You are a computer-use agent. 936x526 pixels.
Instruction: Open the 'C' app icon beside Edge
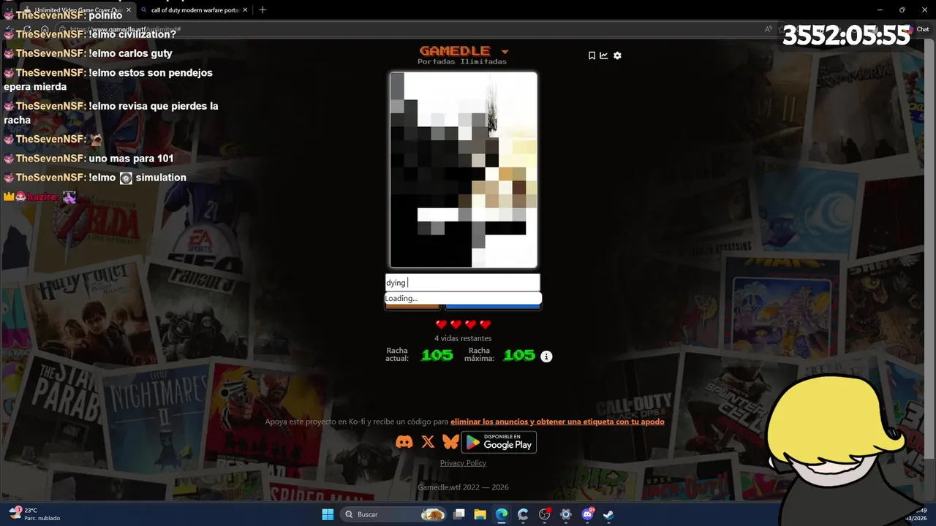coord(523,514)
